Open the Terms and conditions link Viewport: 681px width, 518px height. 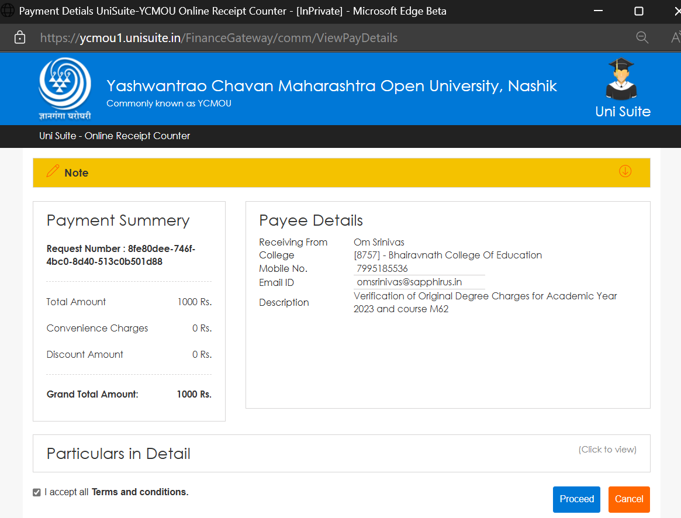[x=140, y=492]
